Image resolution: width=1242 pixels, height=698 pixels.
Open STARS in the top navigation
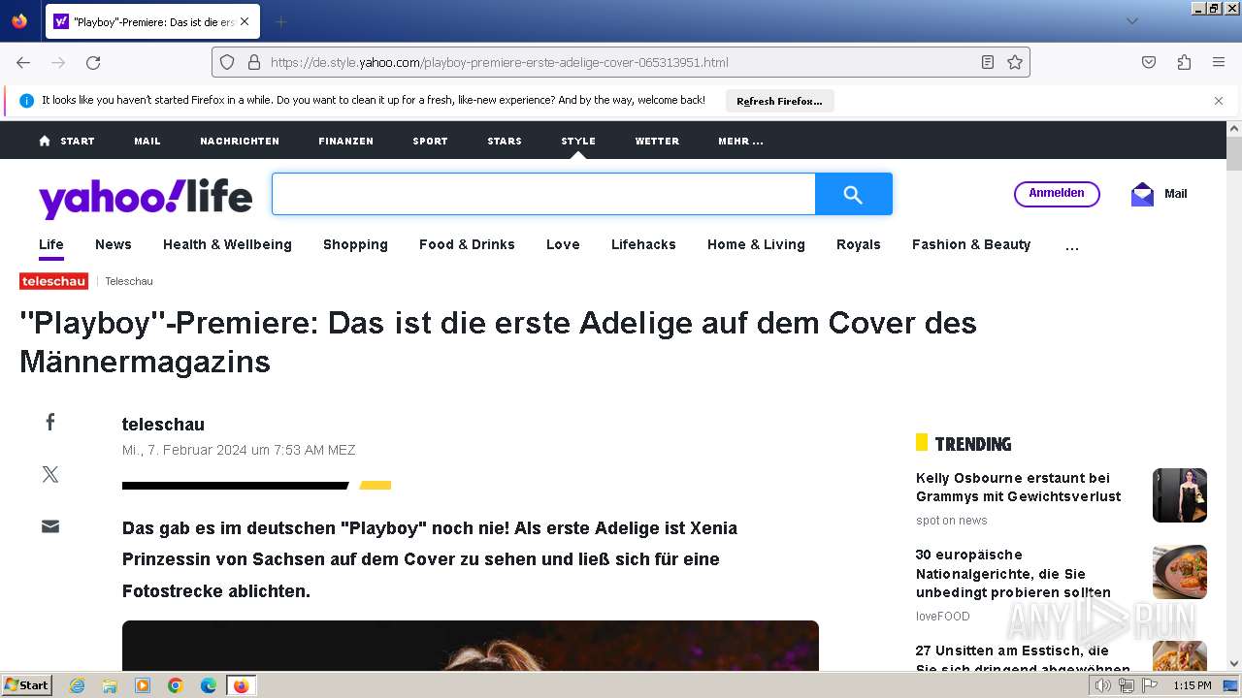(x=505, y=141)
